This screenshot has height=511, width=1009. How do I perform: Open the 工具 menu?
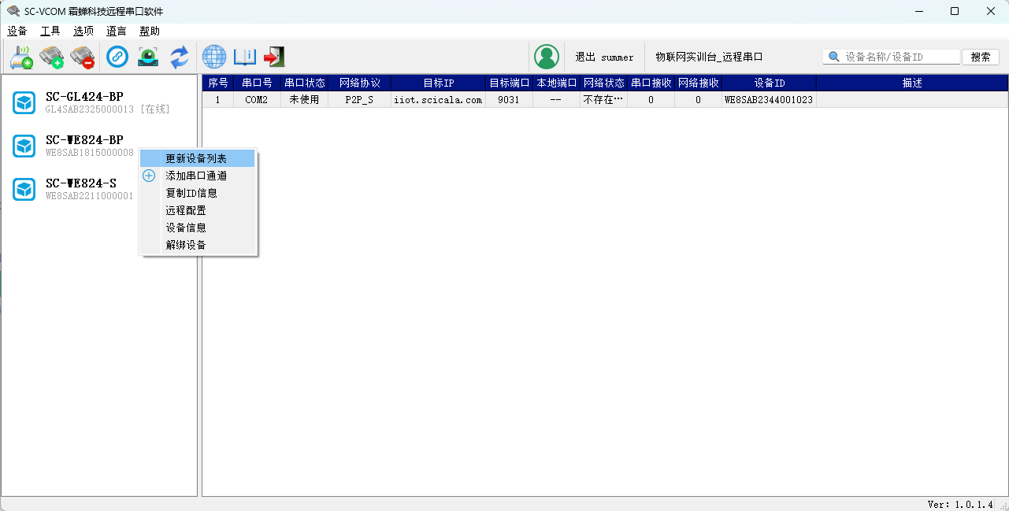[50, 31]
